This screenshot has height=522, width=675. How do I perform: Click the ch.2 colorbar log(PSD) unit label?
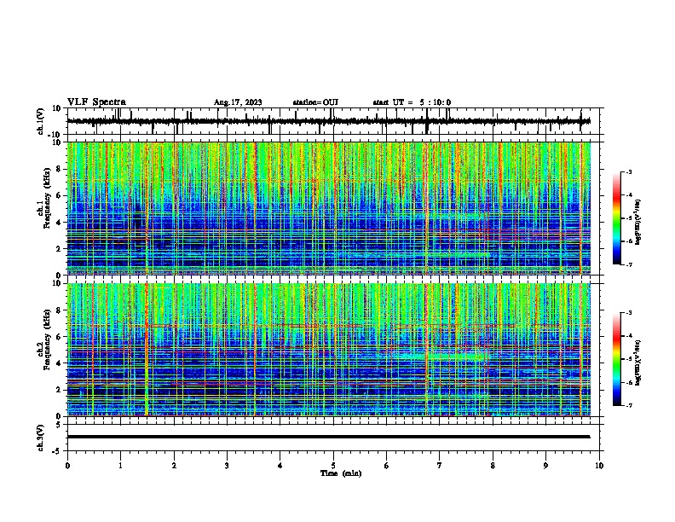637,362
